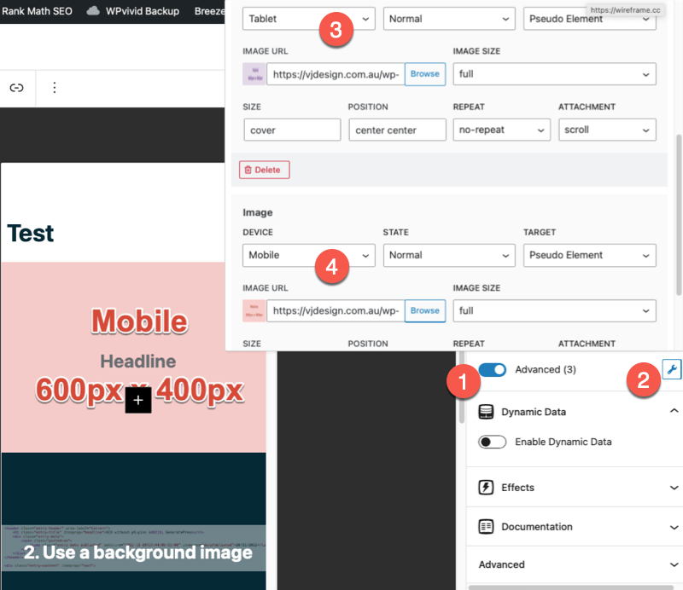Image resolution: width=683 pixels, height=590 pixels.
Task: Expand the Advanced panel section
Action: click(574, 564)
